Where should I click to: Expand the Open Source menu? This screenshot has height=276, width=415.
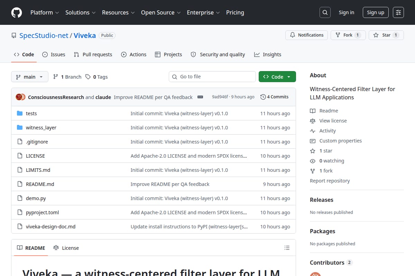[x=160, y=12]
